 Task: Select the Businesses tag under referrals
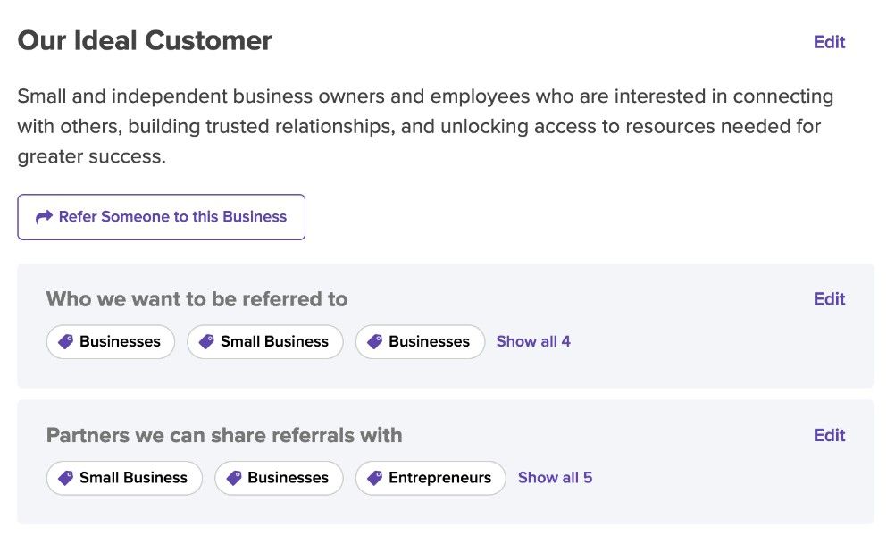coord(110,341)
